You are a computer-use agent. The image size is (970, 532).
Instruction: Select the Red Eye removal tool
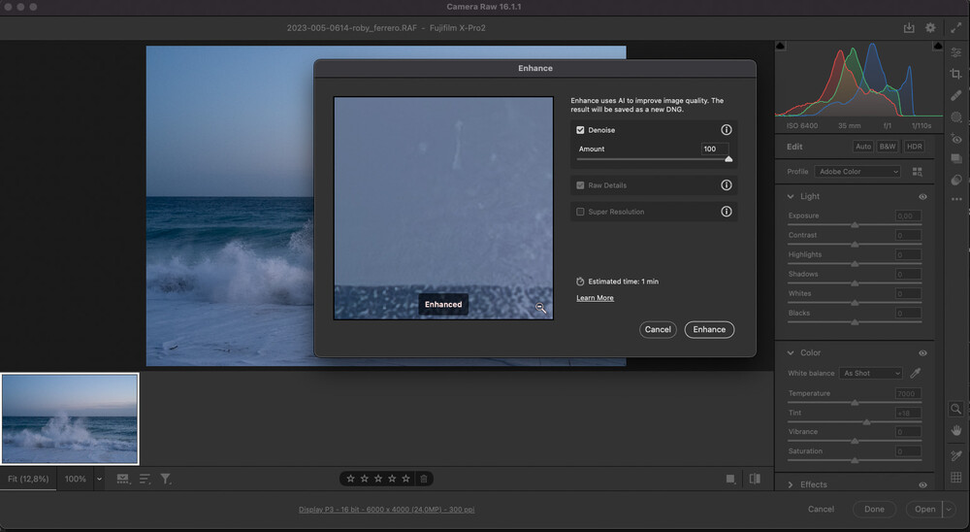(956, 139)
